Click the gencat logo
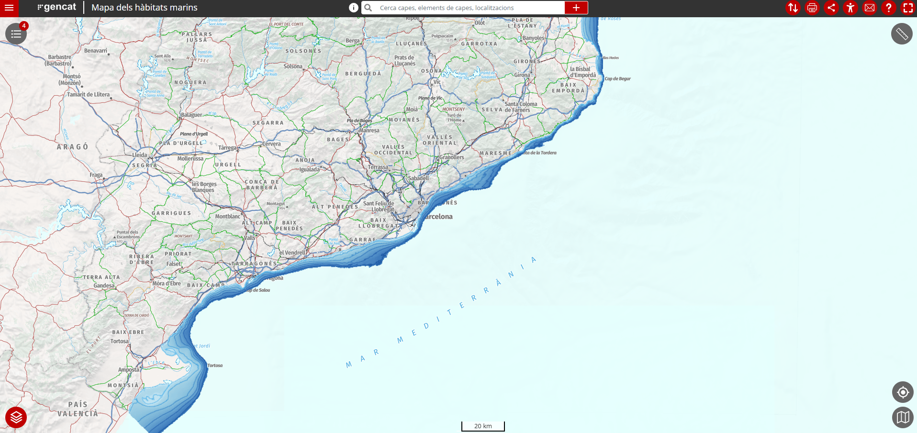The image size is (917, 433). pos(57,8)
